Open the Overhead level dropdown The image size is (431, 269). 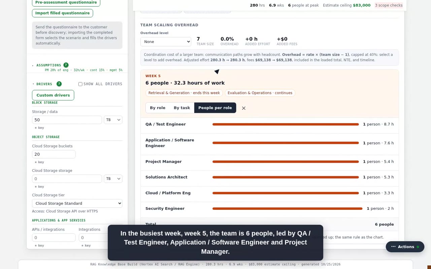[166, 42]
